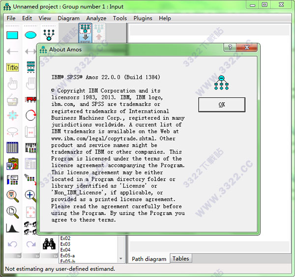
Task: Click the zoom in plus magnifier icon
Action: tap(30, 196)
